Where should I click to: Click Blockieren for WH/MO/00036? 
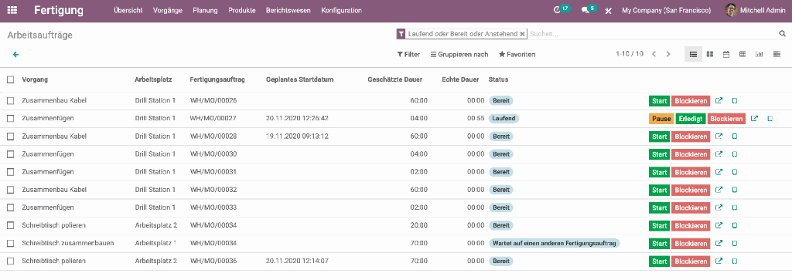click(x=691, y=261)
